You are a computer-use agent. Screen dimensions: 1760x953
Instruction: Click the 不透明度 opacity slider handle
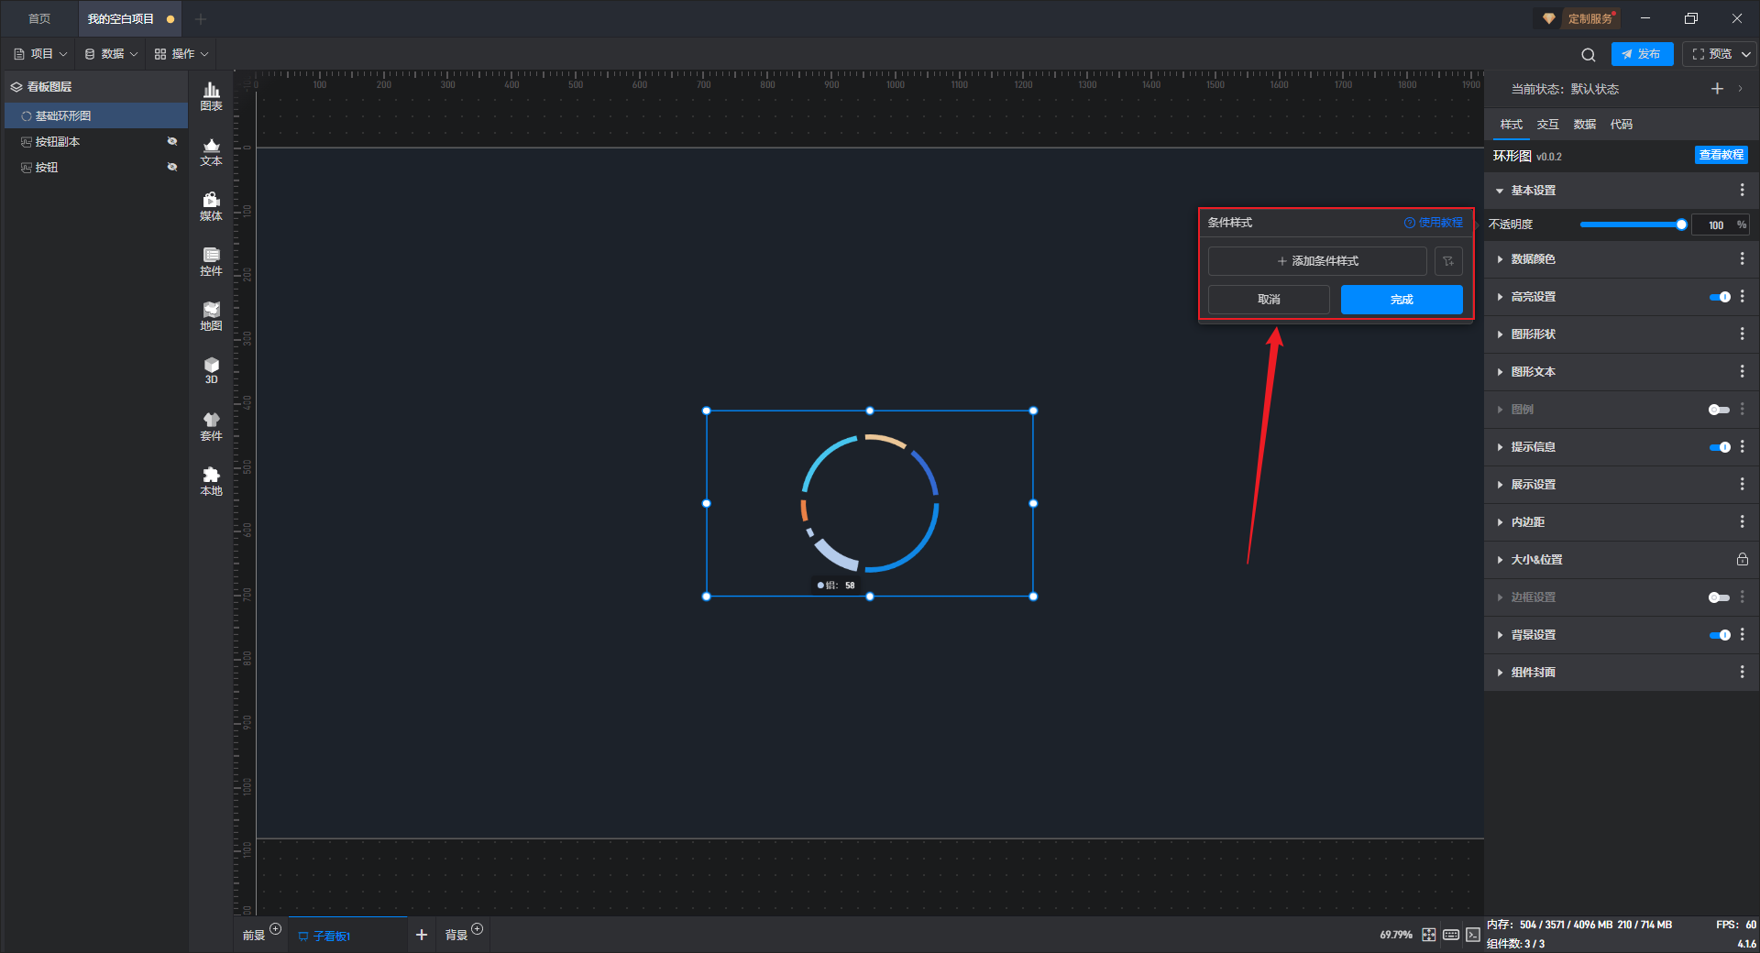pyautogui.click(x=1681, y=225)
